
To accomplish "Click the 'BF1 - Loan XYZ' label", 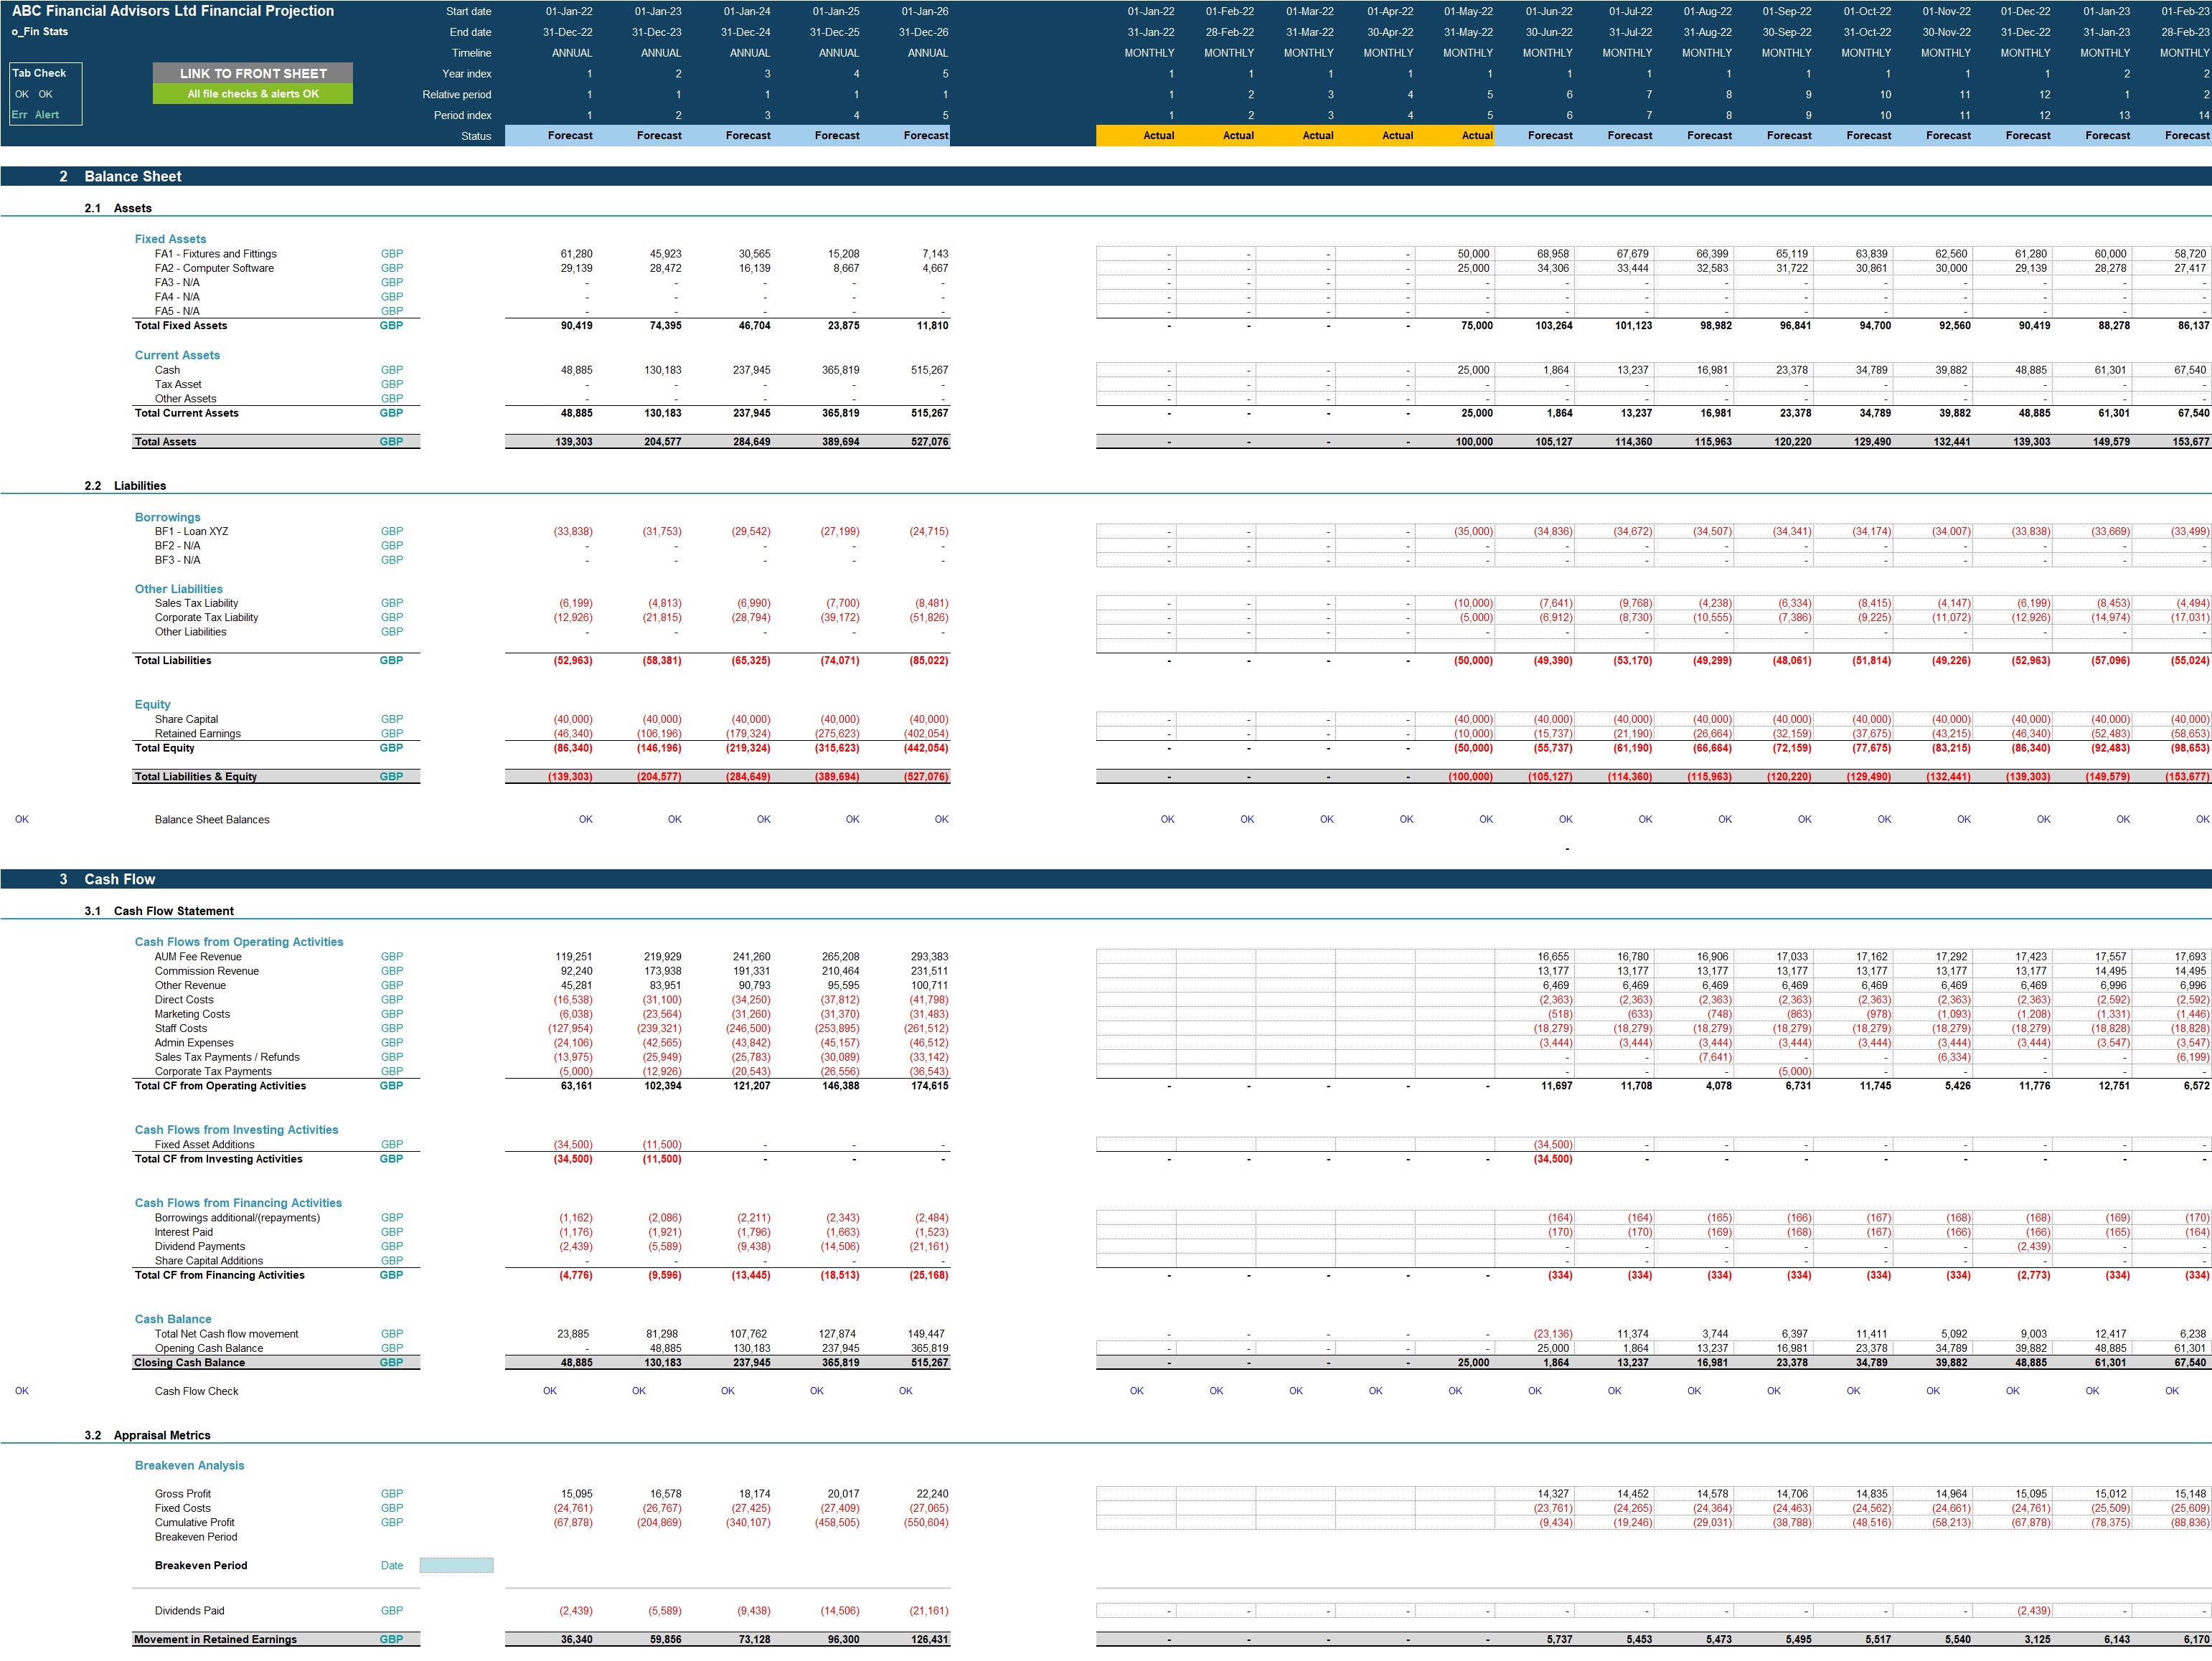I will [191, 531].
